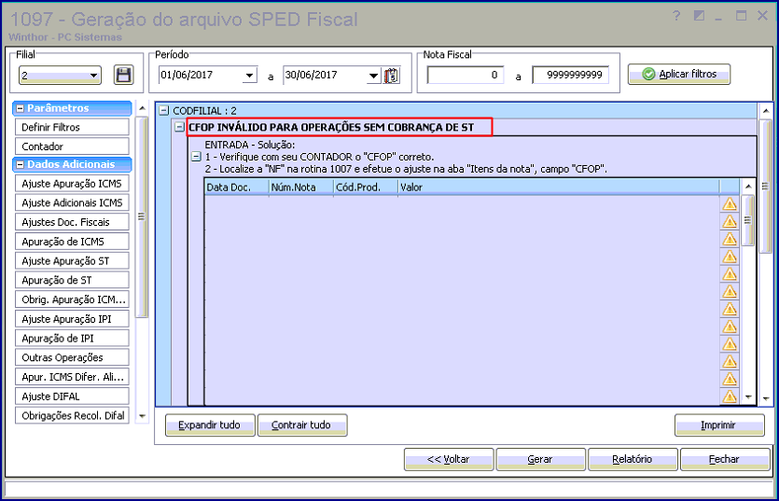Open the end date dropdown 30/06/2017

pos(373,77)
